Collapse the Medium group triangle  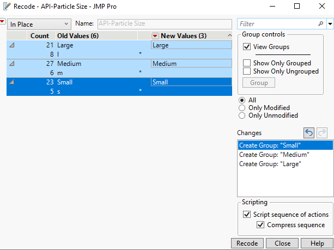pos(13,64)
